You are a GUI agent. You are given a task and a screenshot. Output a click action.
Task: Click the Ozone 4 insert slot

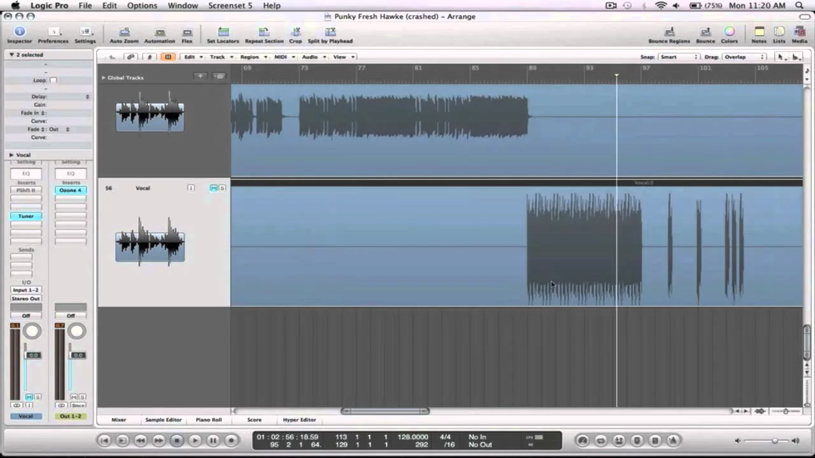(x=71, y=190)
